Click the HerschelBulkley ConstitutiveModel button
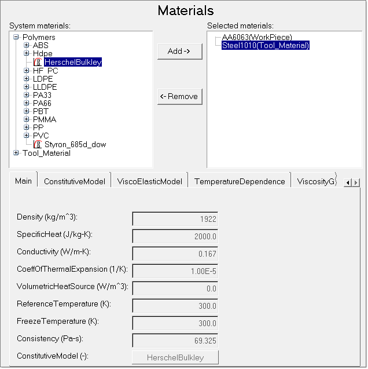 coord(175,357)
